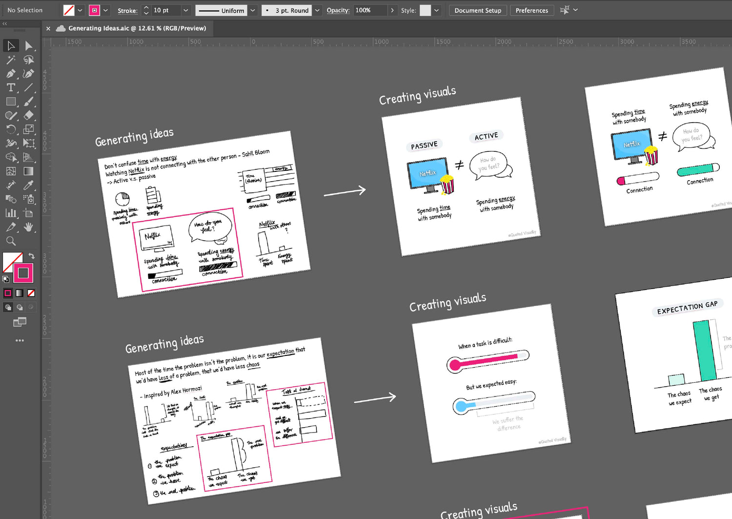The image size is (732, 519).
Task: Select the Direct Selection tool
Action: coord(29,46)
